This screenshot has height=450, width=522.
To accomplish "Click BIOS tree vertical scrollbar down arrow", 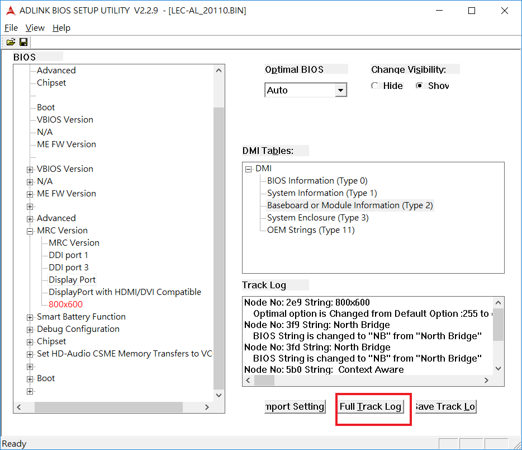I will [219, 395].
